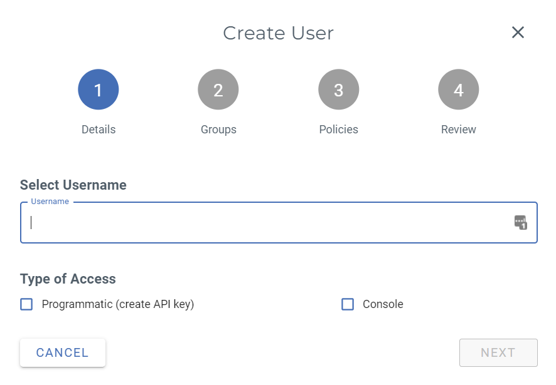Switch to the Groups step label
This screenshot has height=385, width=556.
click(218, 130)
